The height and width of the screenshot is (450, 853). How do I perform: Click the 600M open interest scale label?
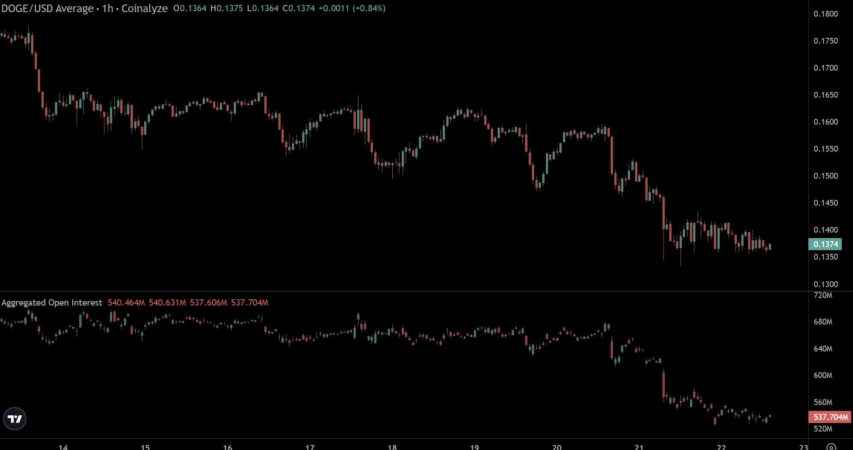(823, 375)
